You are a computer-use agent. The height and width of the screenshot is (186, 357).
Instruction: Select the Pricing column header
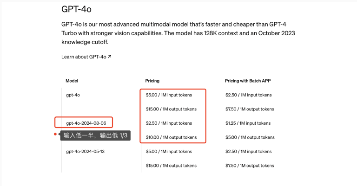[x=152, y=81]
